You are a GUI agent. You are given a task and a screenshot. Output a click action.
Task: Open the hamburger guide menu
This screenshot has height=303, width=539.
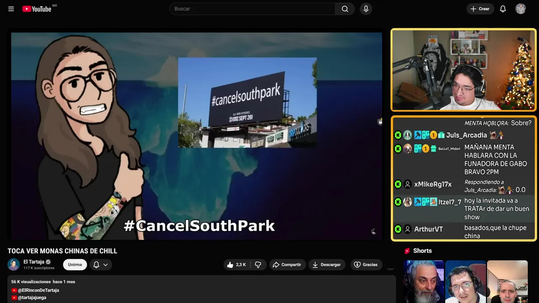click(11, 9)
